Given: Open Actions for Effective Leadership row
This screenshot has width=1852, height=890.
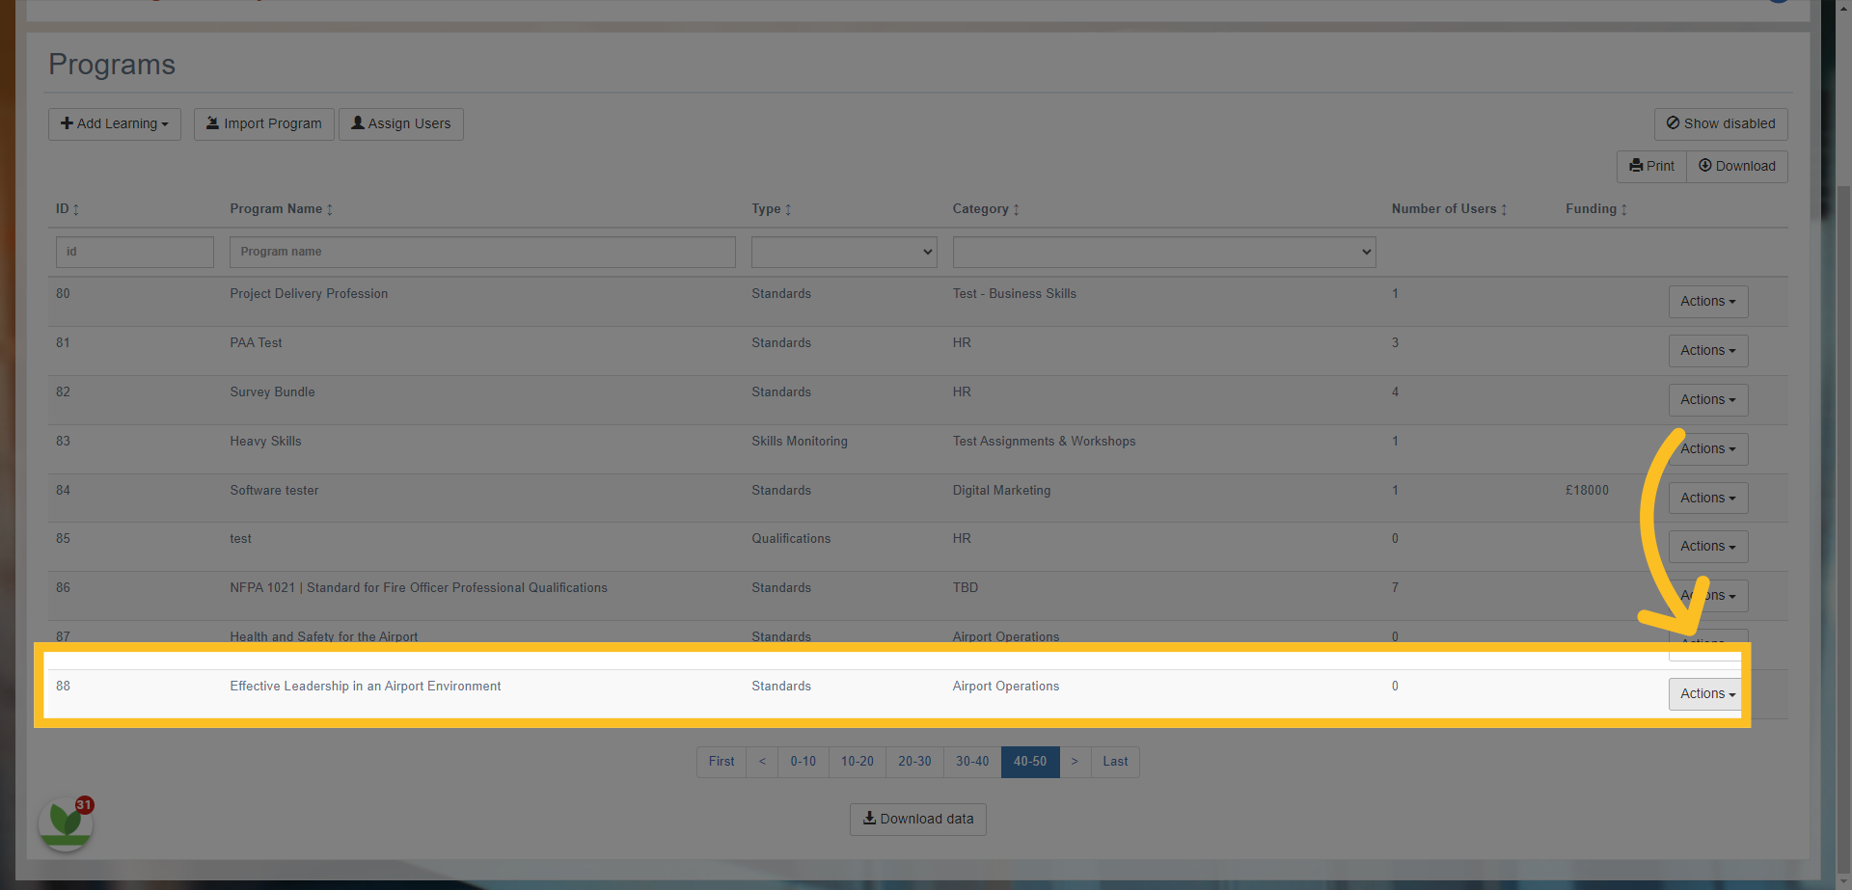Looking at the screenshot, I should click(x=1706, y=694).
